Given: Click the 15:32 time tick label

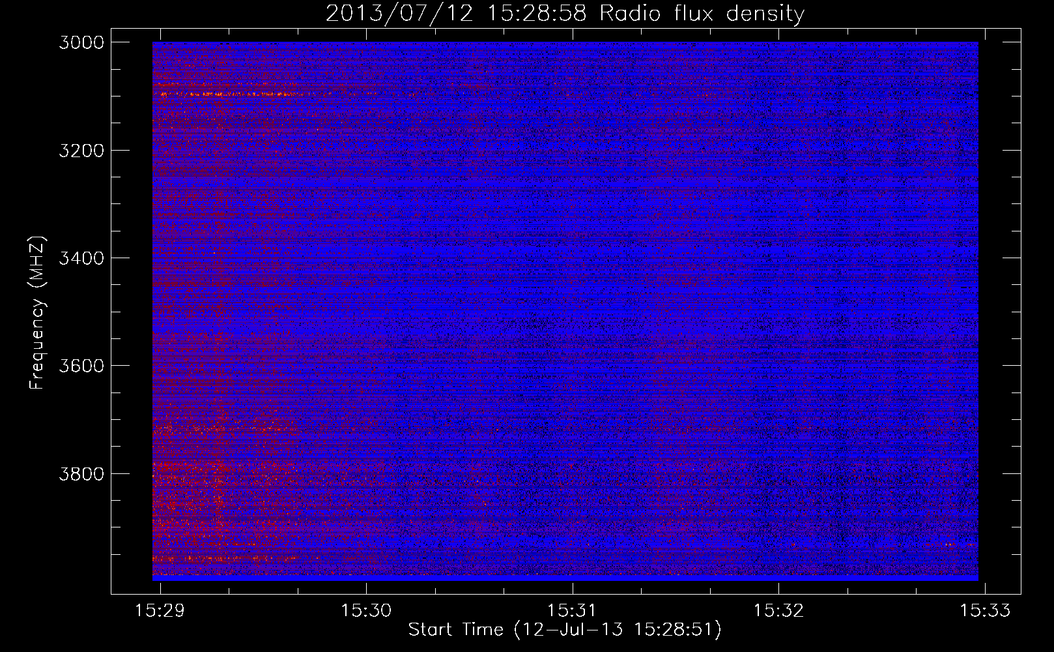Looking at the screenshot, I should coord(778,610).
